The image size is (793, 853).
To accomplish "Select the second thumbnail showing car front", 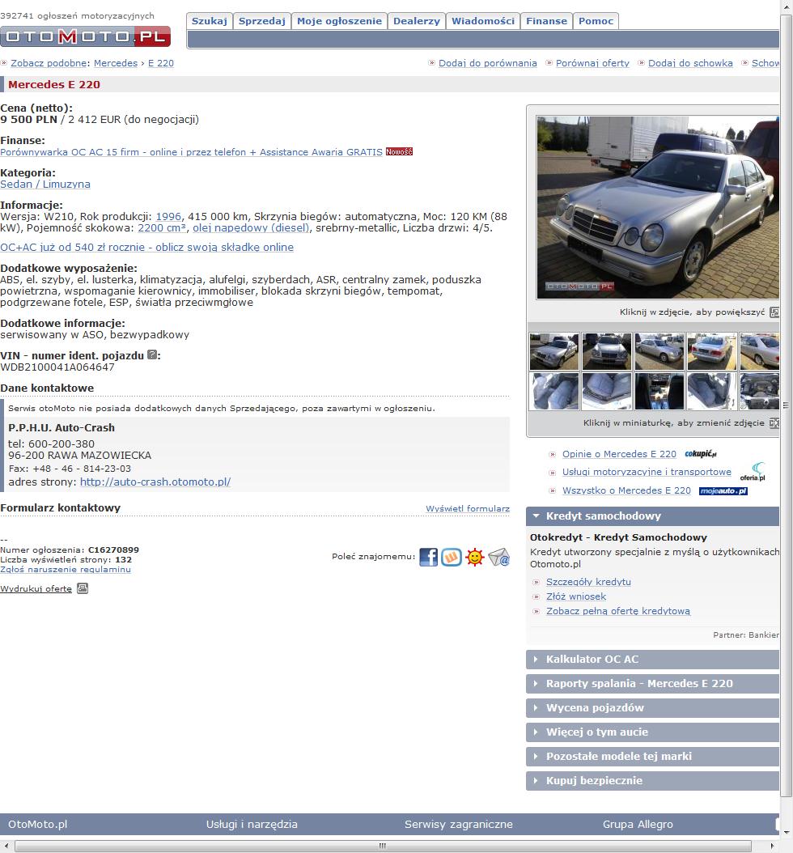I will 606,352.
